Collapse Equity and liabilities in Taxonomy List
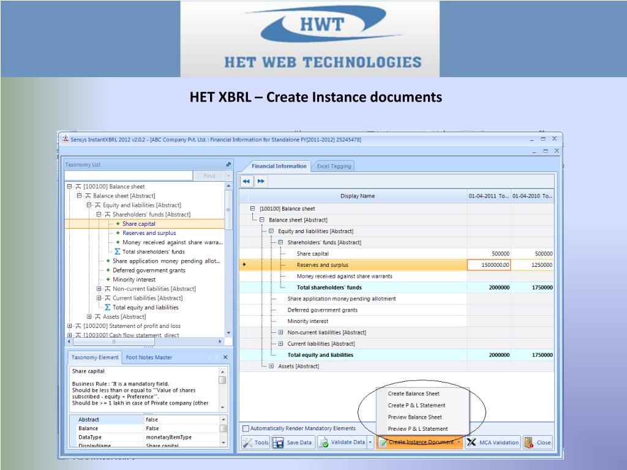 [89, 205]
